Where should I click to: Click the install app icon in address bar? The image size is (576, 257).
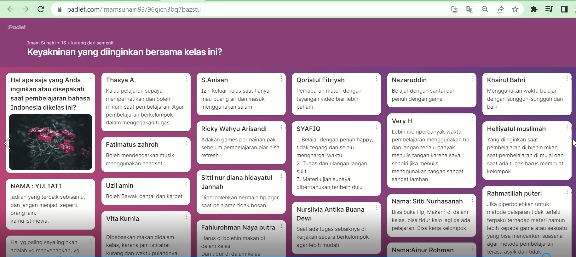454,9
